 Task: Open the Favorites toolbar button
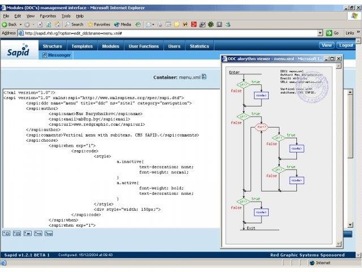[99, 24]
